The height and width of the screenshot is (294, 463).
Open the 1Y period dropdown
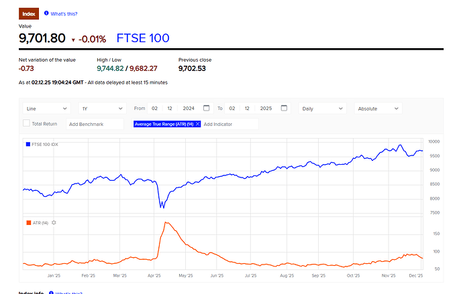103,108
